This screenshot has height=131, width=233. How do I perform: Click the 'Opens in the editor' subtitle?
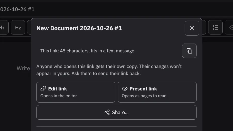tap(59, 96)
